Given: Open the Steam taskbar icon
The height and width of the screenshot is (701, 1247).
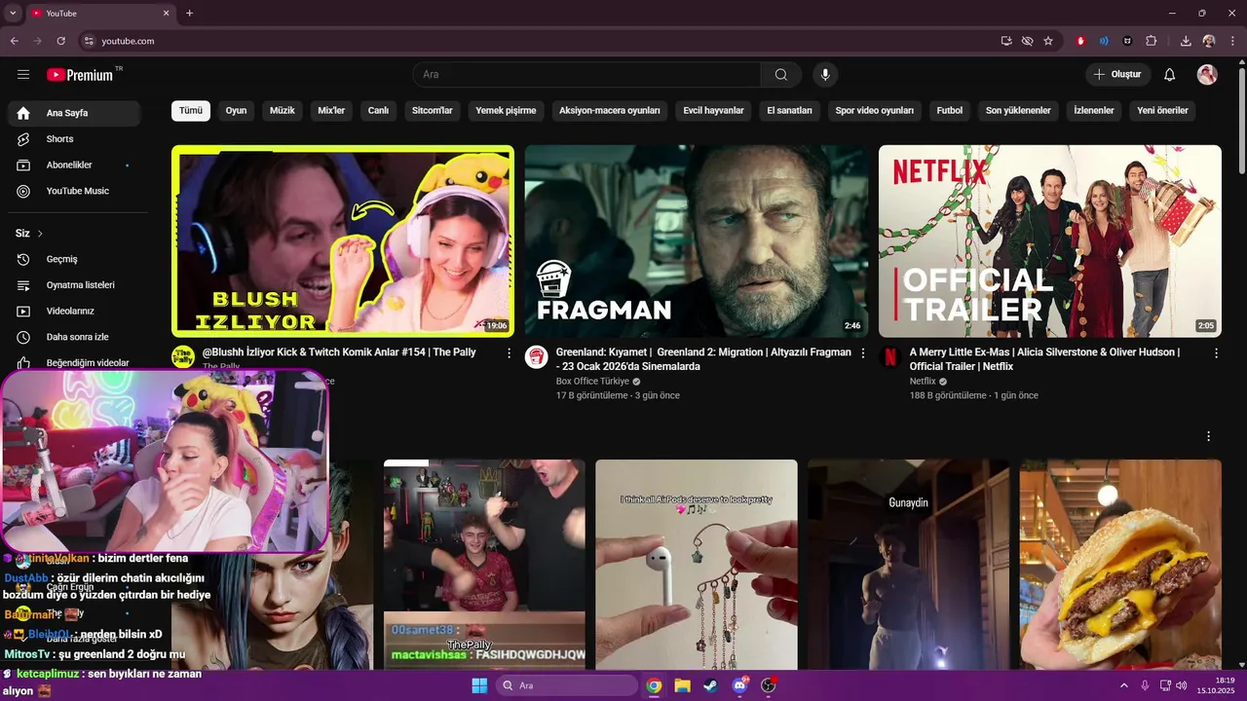Looking at the screenshot, I should pos(711,685).
